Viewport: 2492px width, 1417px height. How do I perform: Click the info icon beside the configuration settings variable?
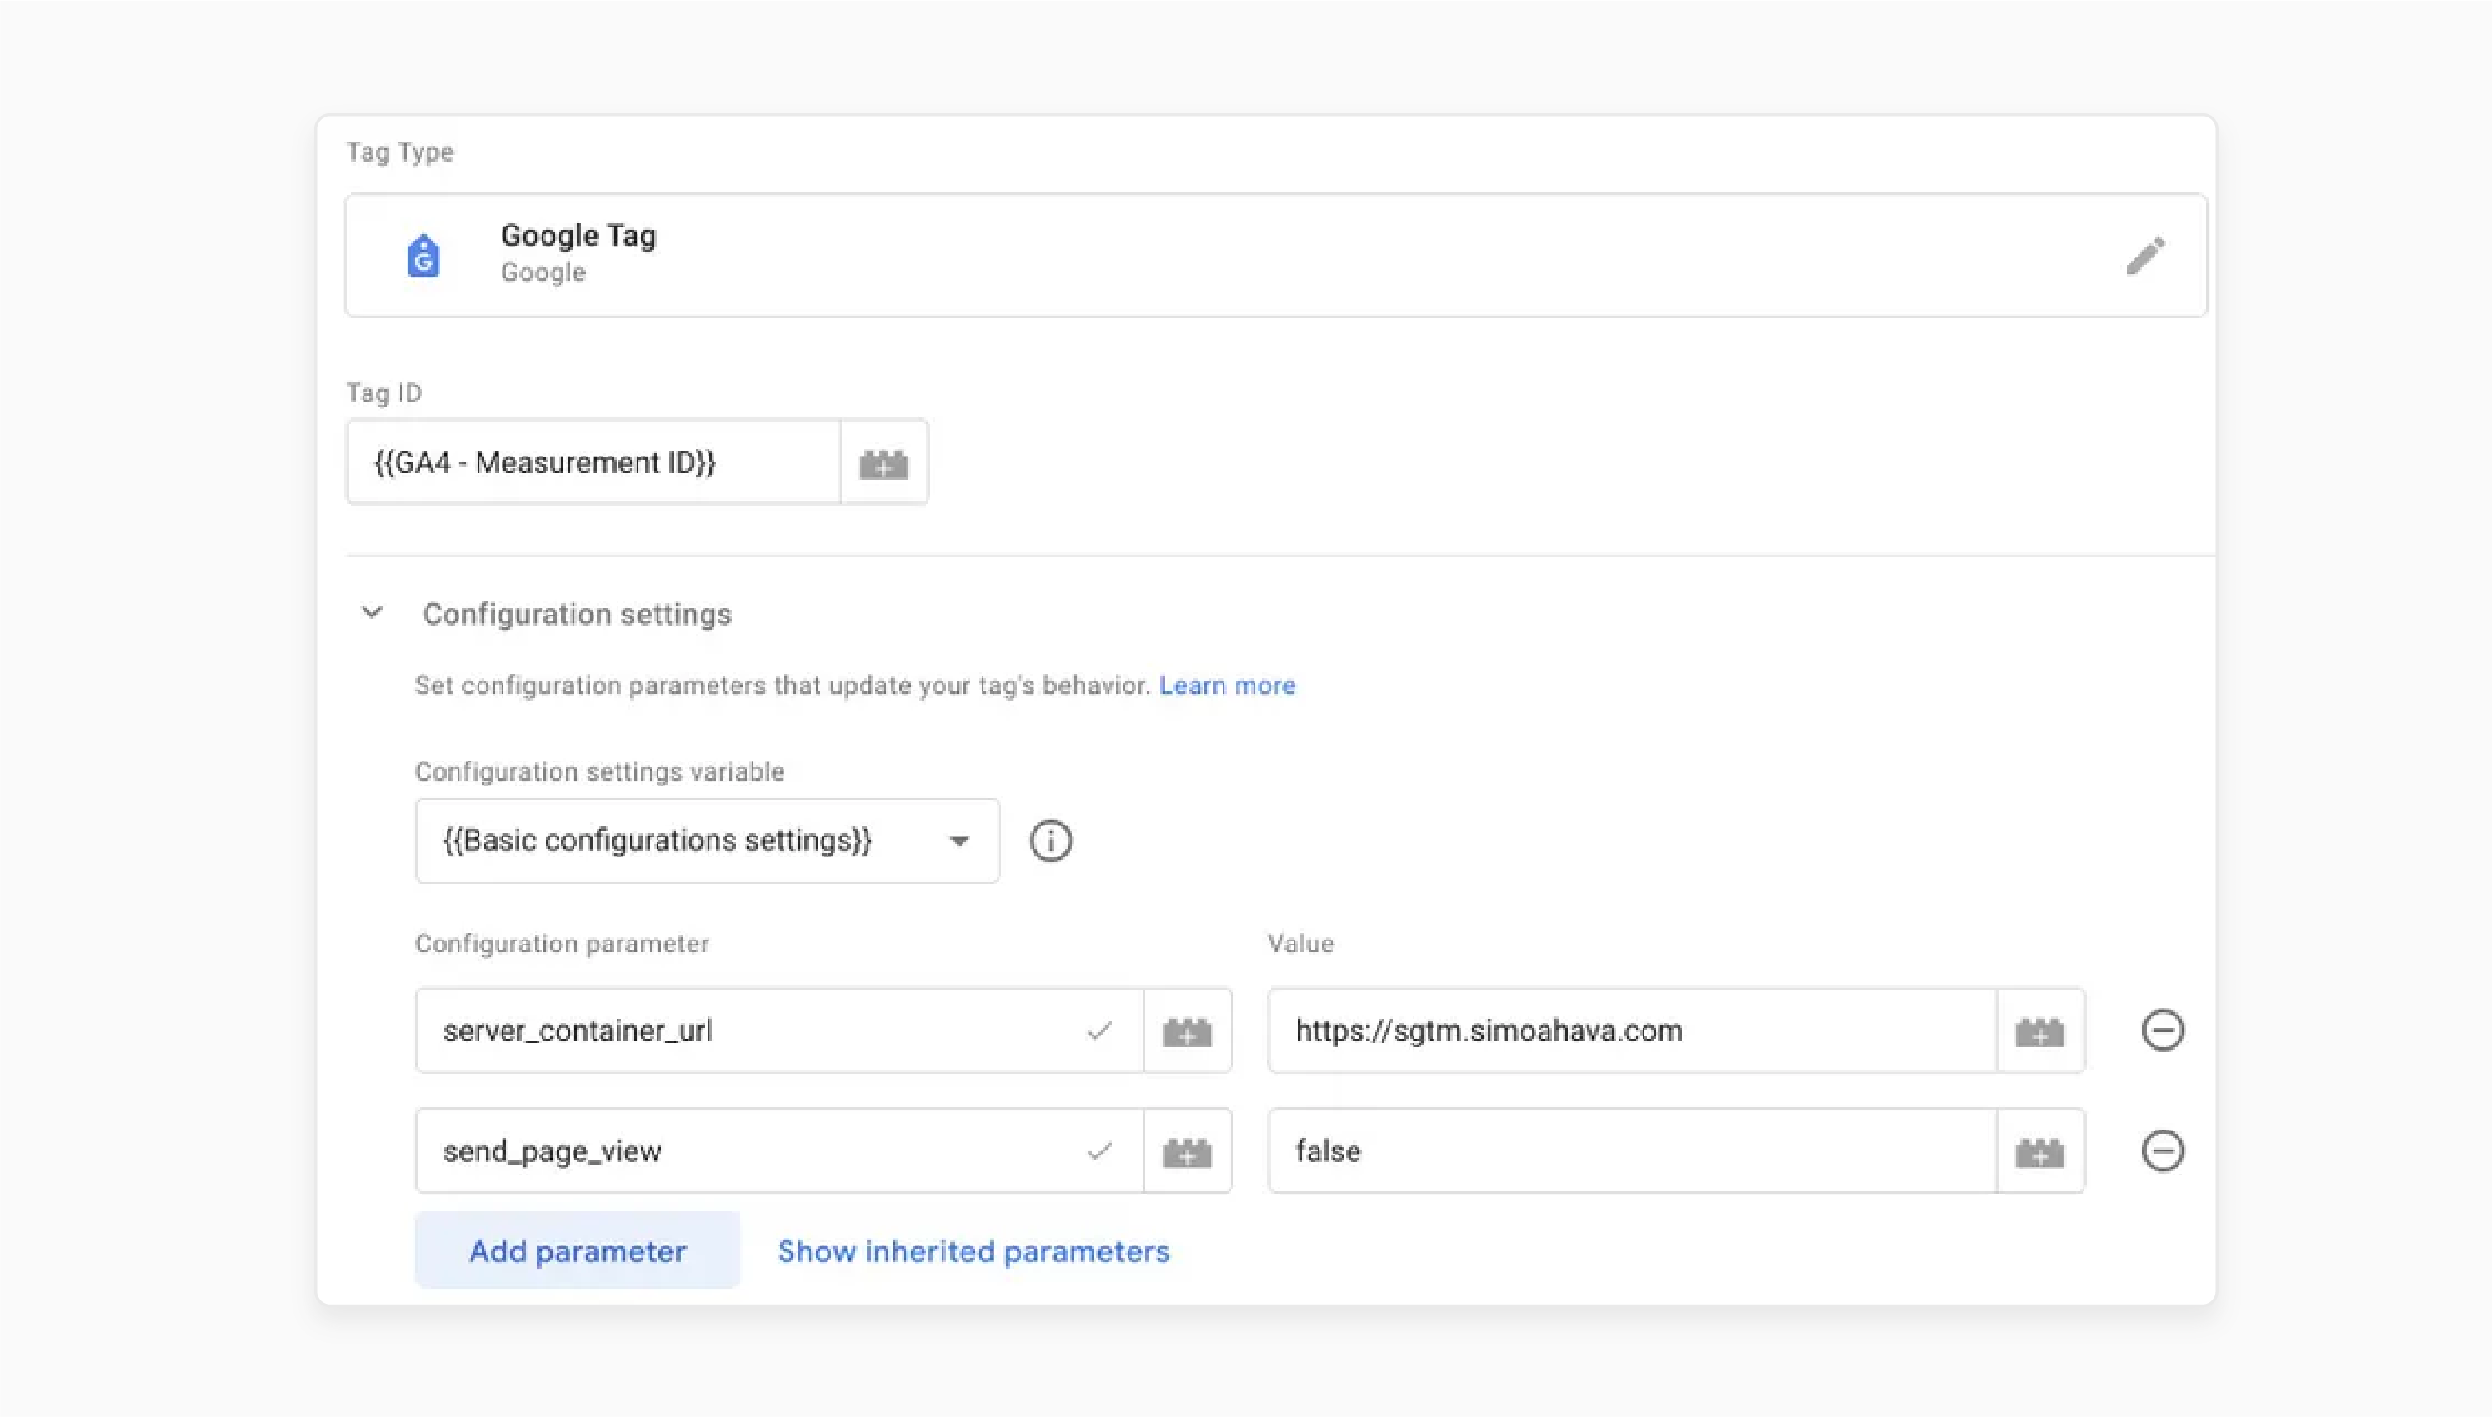tap(1050, 841)
